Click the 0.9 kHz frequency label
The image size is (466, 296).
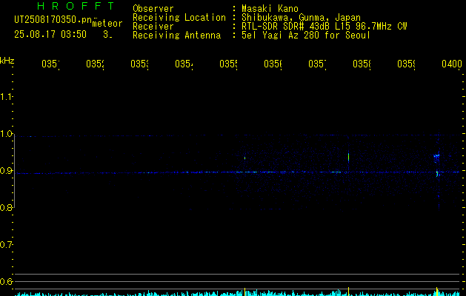(6, 171)
